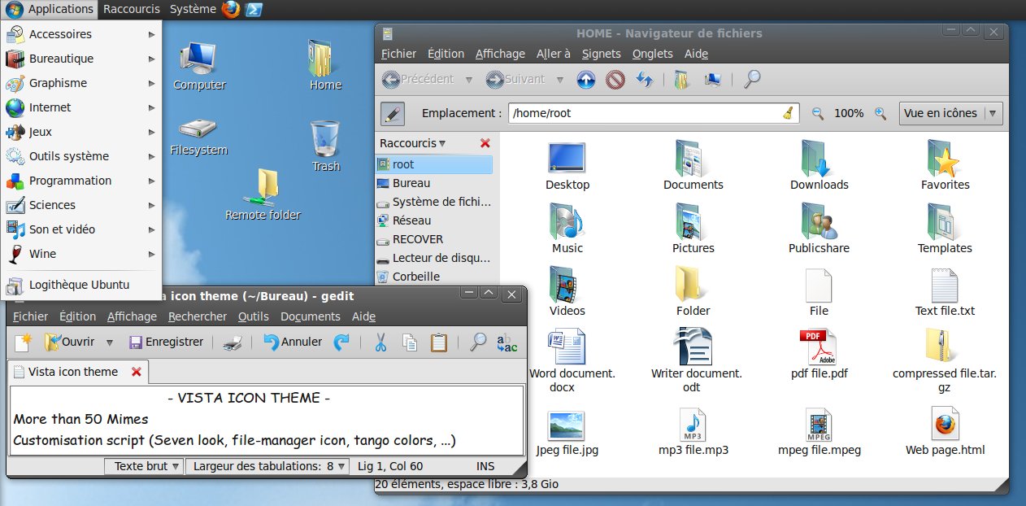1026x506 pixels.
Task: Open Find with gedit magnifier icon
Action: [x=478, y=342]
